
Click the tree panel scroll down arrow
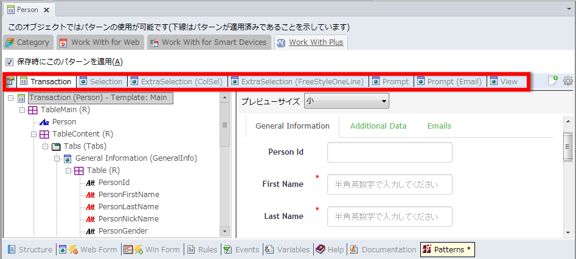(x=224, y=231)
